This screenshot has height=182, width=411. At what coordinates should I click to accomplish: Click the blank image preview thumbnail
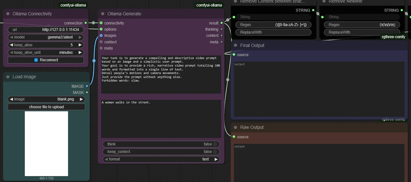[46, 144]
